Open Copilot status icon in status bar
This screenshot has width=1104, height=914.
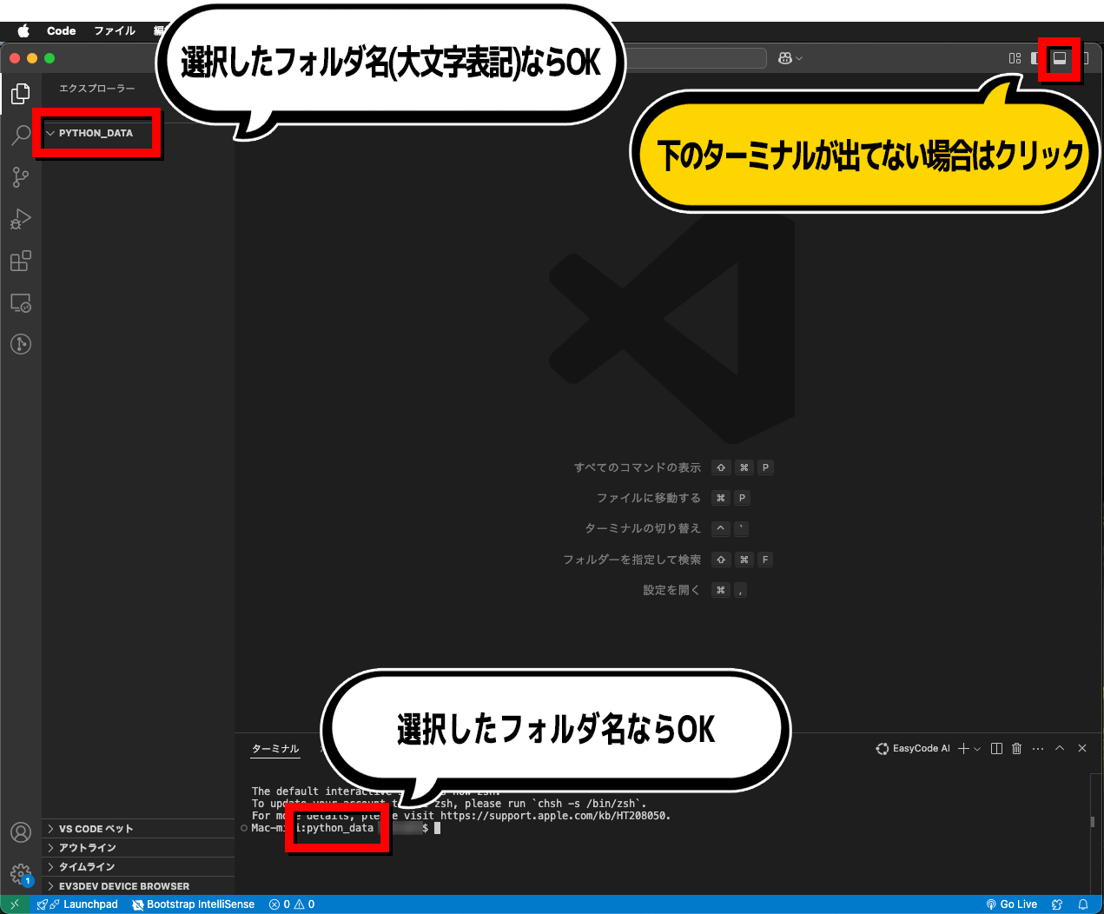click(x=1057, y=904)
